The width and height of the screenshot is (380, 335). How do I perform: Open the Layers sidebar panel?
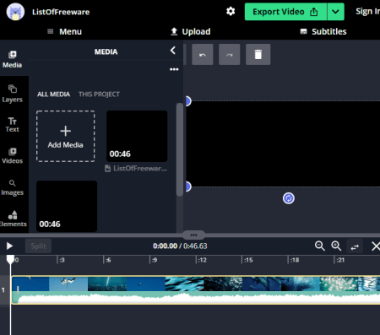tap(13, 94)
